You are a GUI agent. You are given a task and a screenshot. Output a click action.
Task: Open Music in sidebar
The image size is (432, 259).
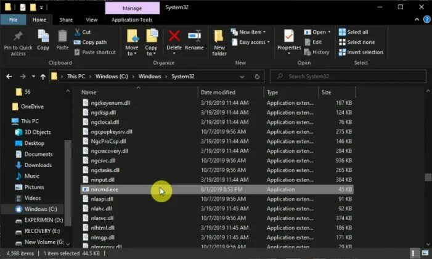pos(27,176)
